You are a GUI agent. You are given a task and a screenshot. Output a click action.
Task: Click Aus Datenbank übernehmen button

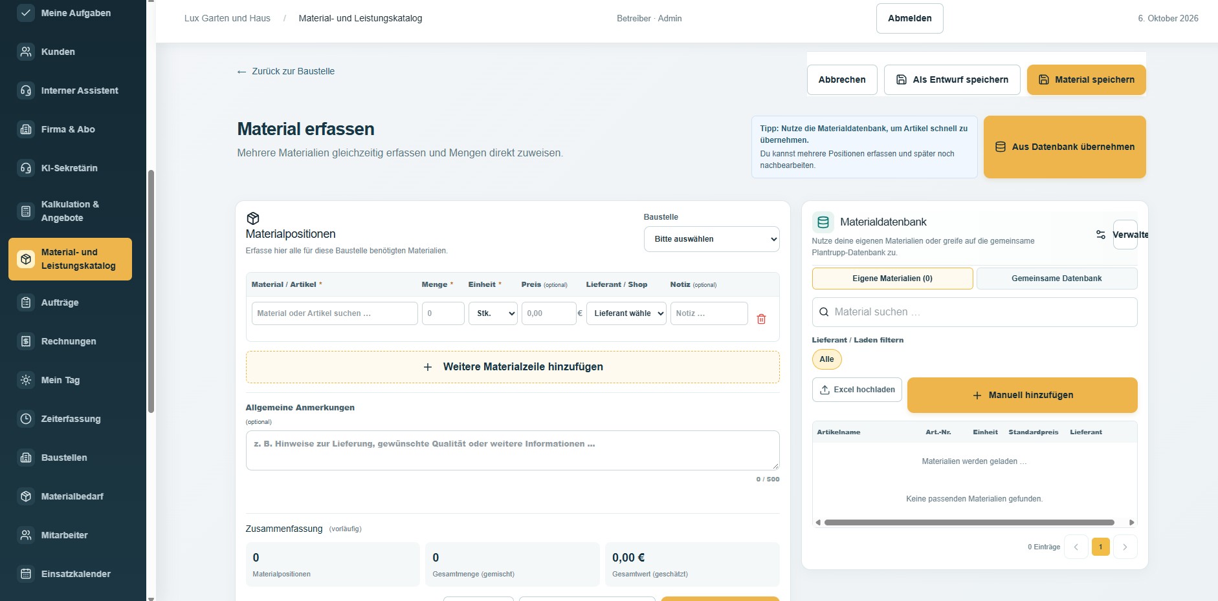[1065, 147]
